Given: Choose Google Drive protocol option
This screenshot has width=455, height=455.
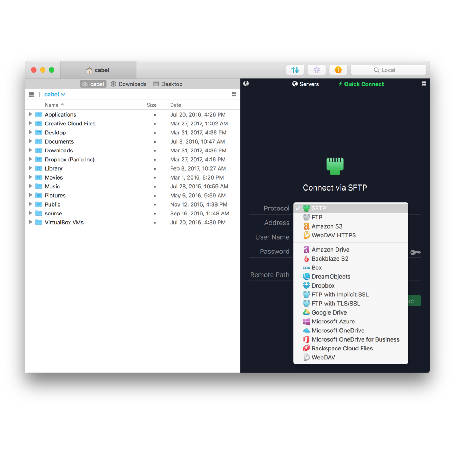Looking at the screenshot, I should 329,312.
